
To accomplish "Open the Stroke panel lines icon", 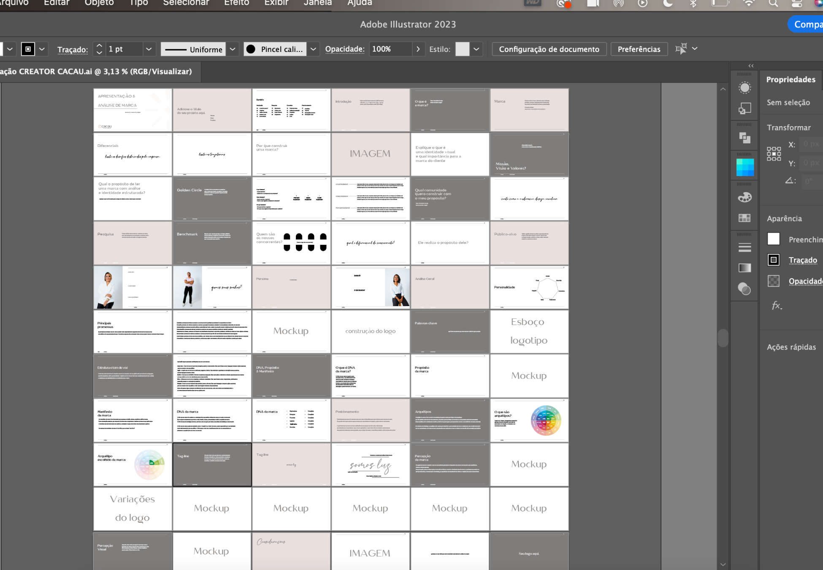I will [x=744, y=247].
